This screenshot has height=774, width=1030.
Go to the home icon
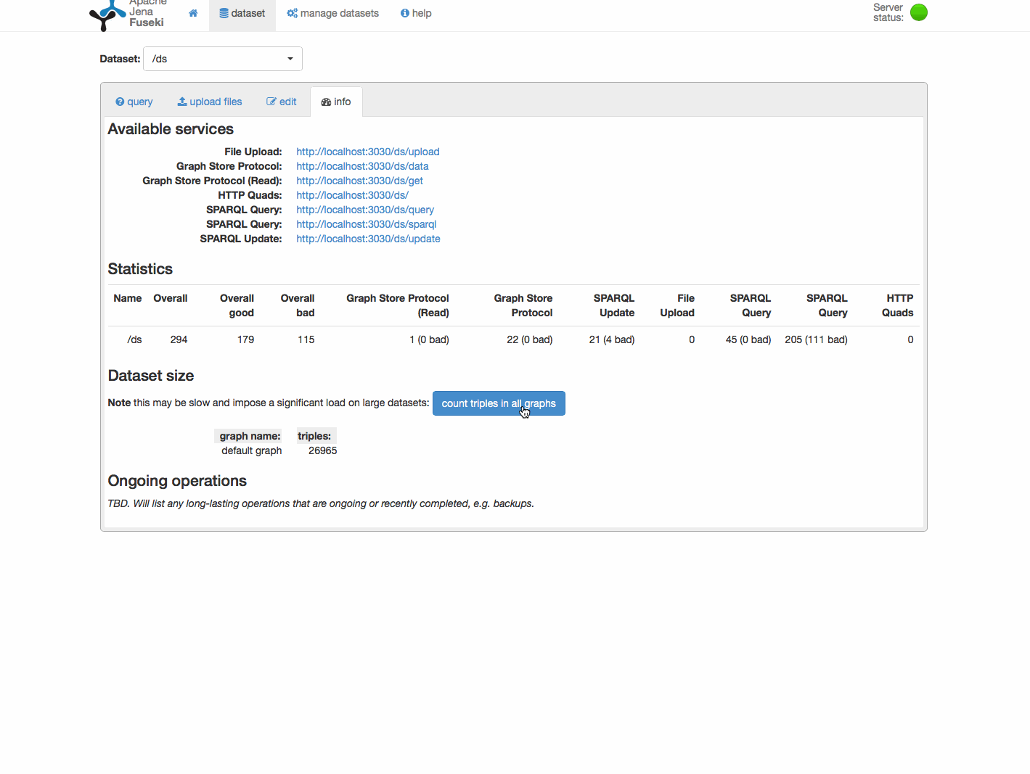click(x=193, y=13)
